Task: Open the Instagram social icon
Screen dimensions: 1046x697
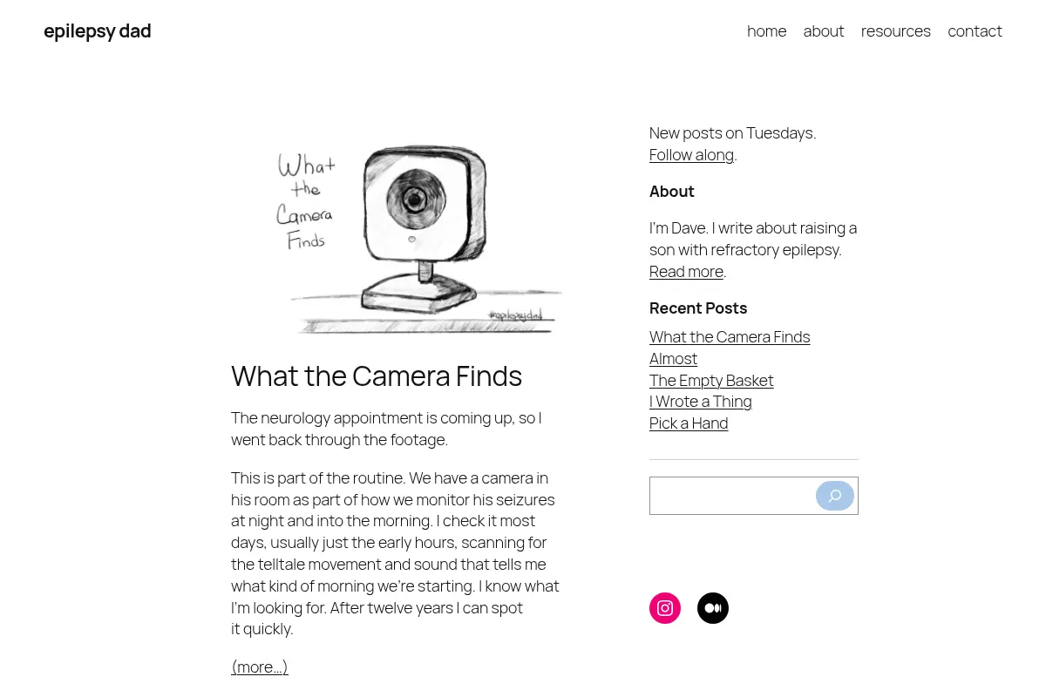Action: click(x=665, y=608)
